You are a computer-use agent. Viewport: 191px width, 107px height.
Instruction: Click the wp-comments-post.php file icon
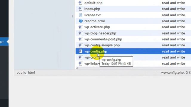point(80,39)
